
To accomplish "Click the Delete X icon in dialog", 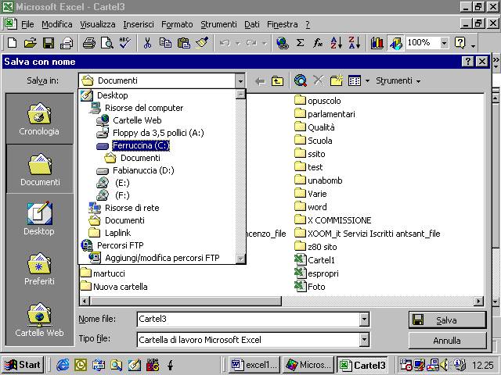I will pos(319,80).
